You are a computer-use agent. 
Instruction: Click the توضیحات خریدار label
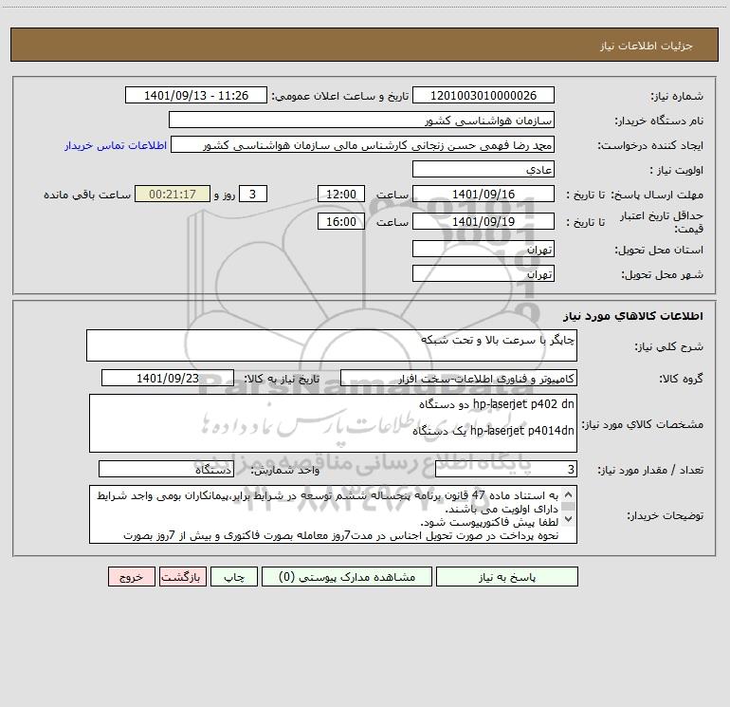[666, 515]
